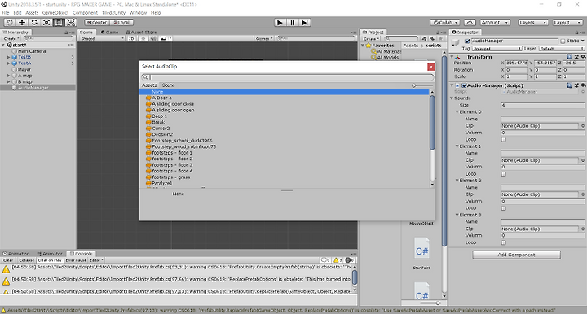The height and width of the screenshot is (314, 587).
Task: Search by label icon in Project
Action: pos(432,38)
